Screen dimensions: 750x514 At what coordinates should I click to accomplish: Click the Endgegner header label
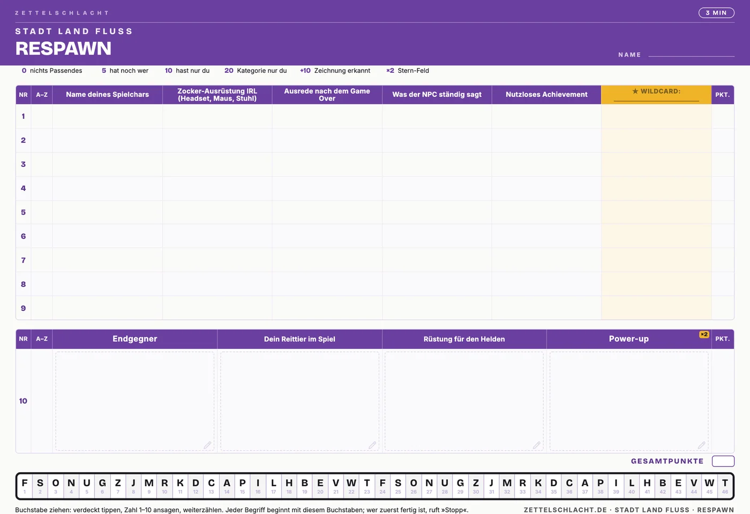point(135,339)
